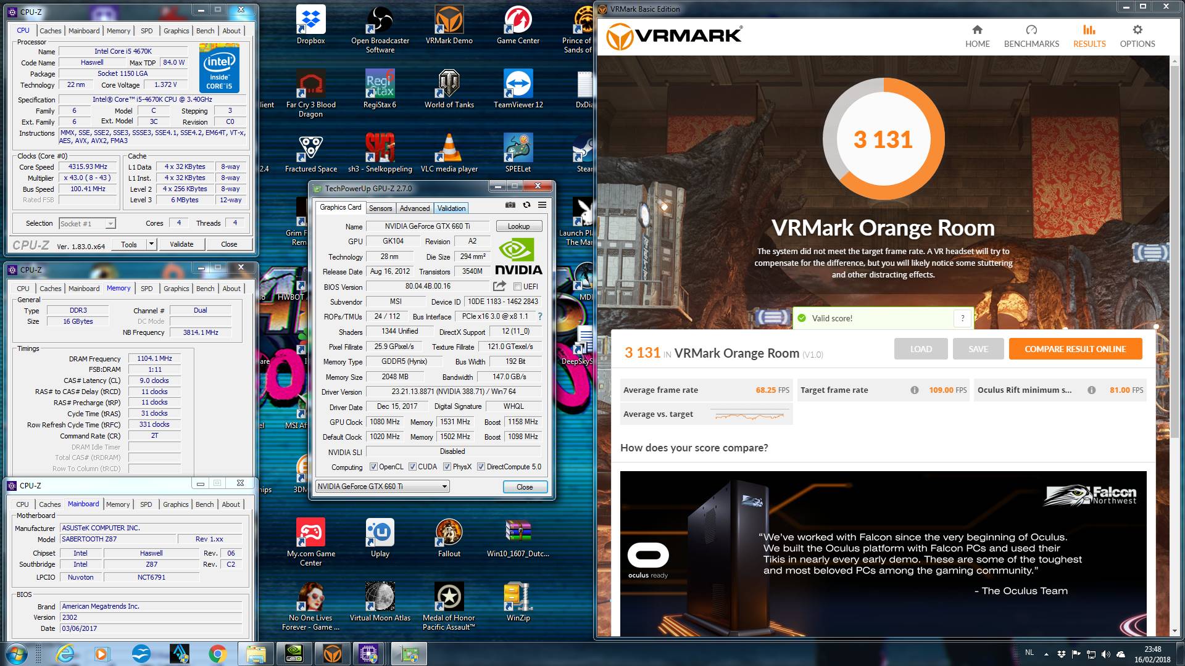
Task: Click Valid score question mark box
Action: (x=962, y=318)
